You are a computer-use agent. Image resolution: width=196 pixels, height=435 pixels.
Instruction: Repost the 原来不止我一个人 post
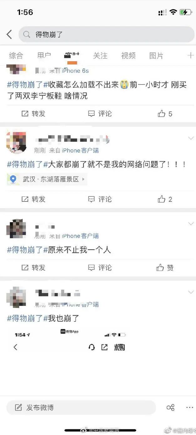click(34, 267)
